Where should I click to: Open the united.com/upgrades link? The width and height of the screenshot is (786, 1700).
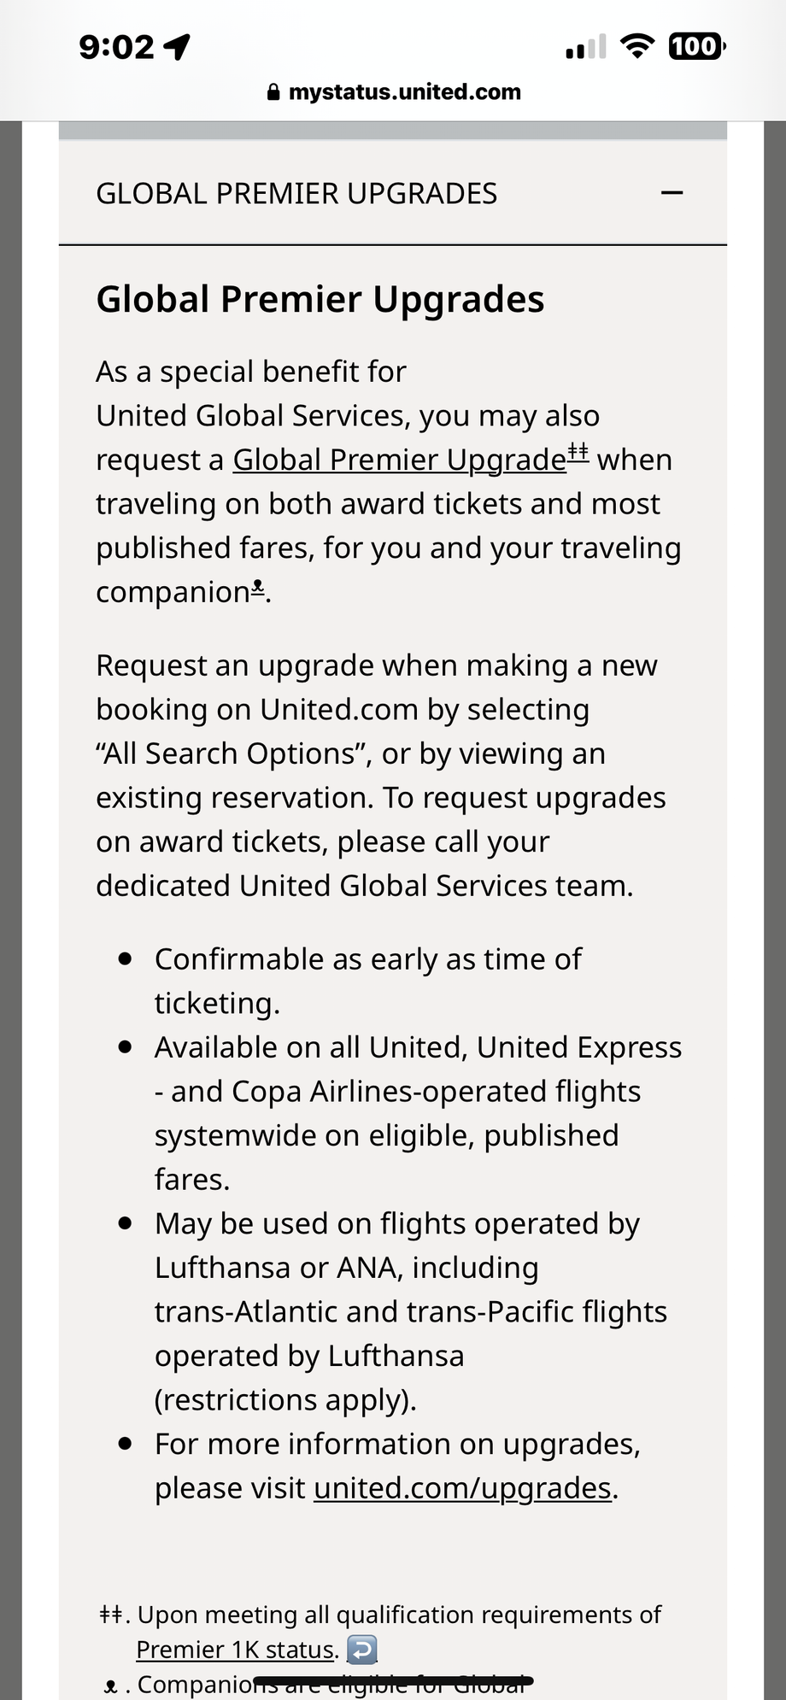point(462,1488)
